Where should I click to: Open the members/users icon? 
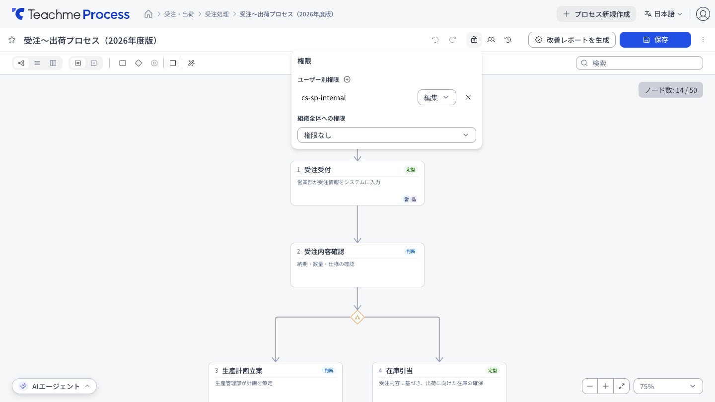(491, 40)
